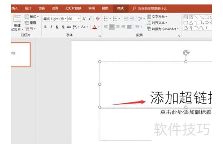Select the rounded rectangle shape

tap(185, 23)
